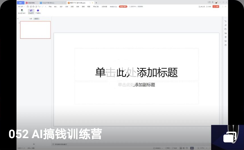Click the main title placeholder on the slide
The width and height of the screenshot is (244, 150).
(136, 72)
